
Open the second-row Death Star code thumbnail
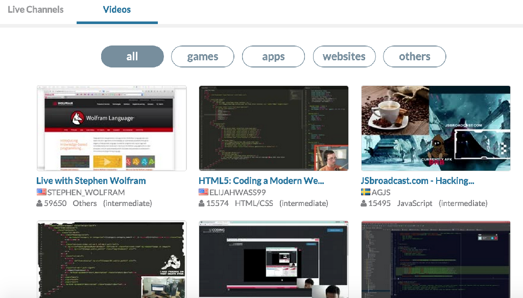tap(111, 260)
